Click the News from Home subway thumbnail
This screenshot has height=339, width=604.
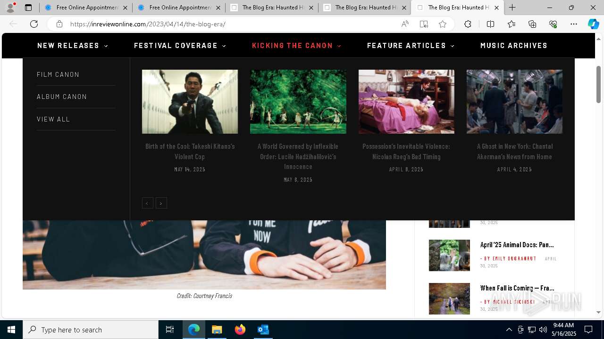(514, 102)
